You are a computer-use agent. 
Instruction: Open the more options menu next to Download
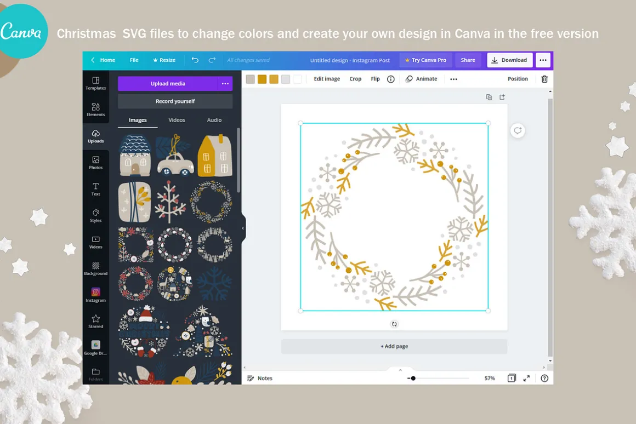pos(543,60)
